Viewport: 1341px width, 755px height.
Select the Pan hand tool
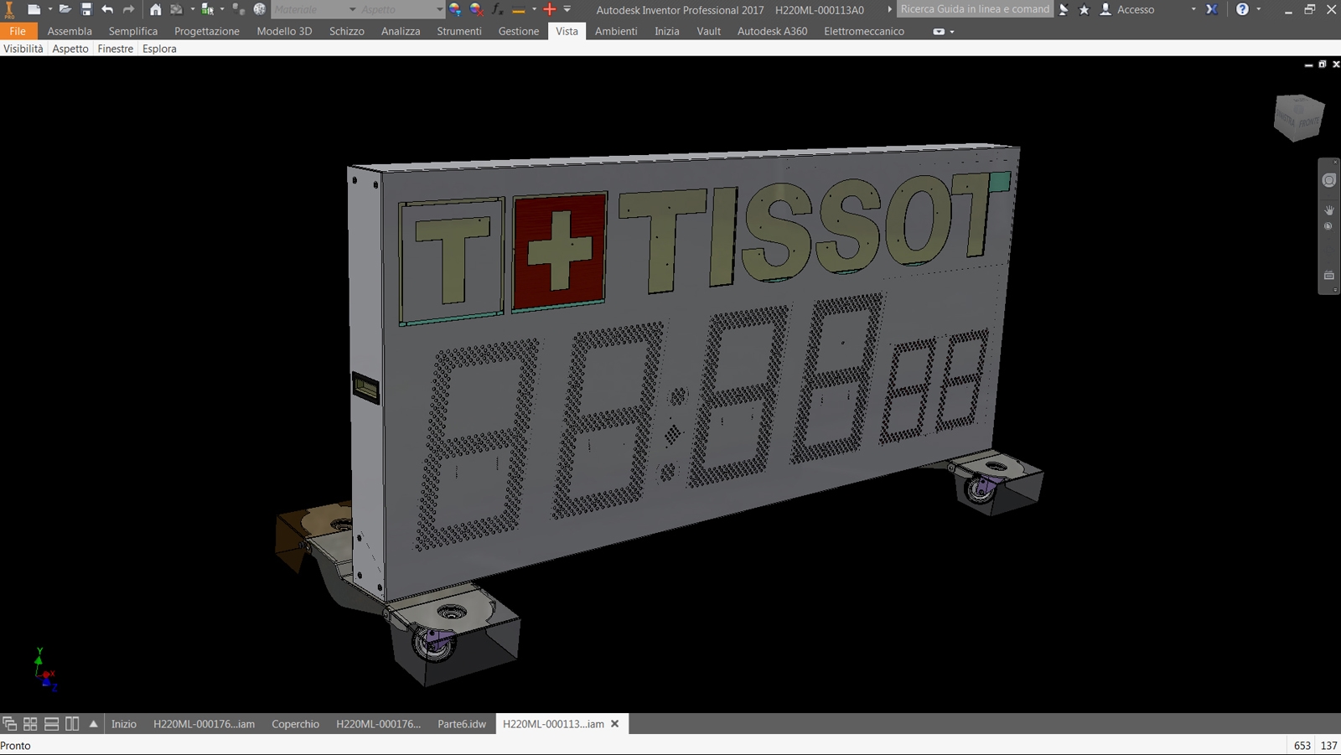1329,209
